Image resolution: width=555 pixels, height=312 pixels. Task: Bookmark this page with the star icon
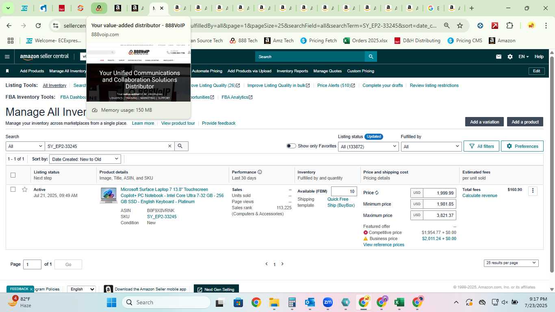460,26
